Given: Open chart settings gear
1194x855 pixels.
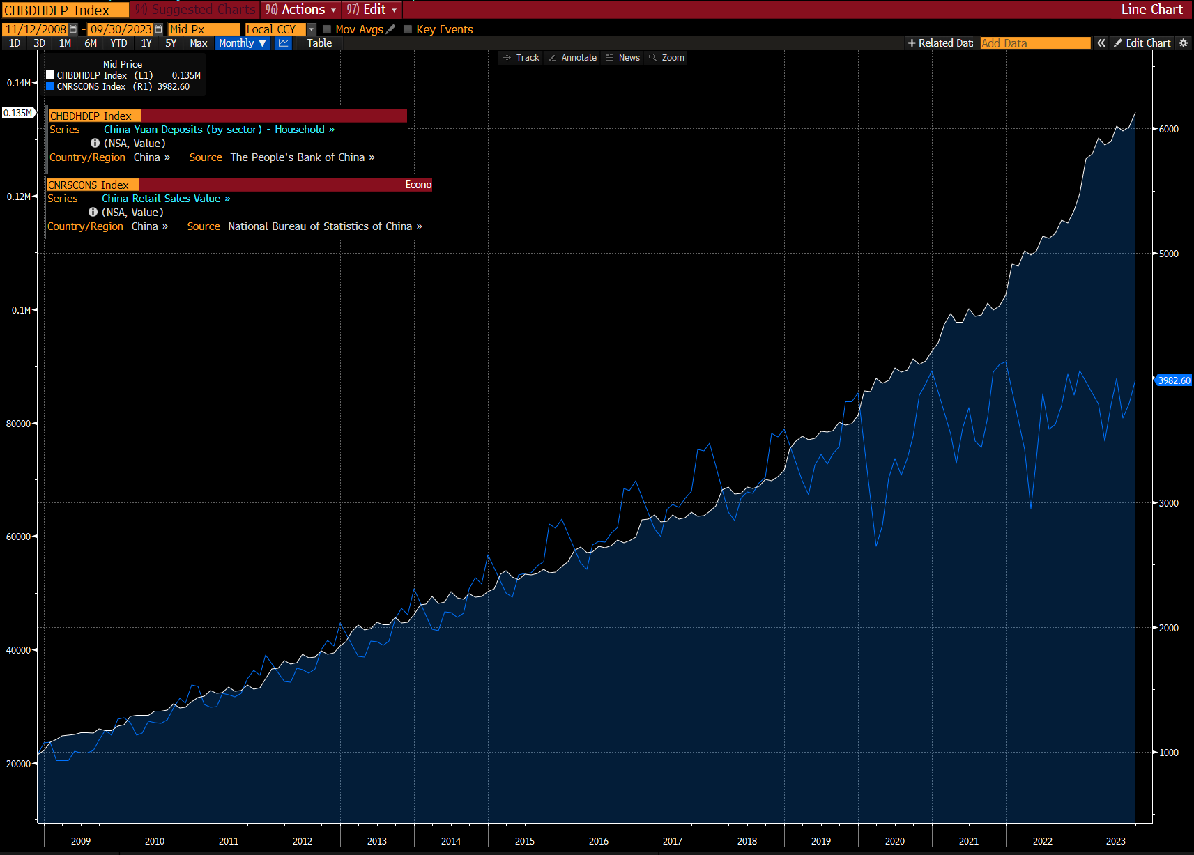Looking at the screenshot, I should (1184, 43).
